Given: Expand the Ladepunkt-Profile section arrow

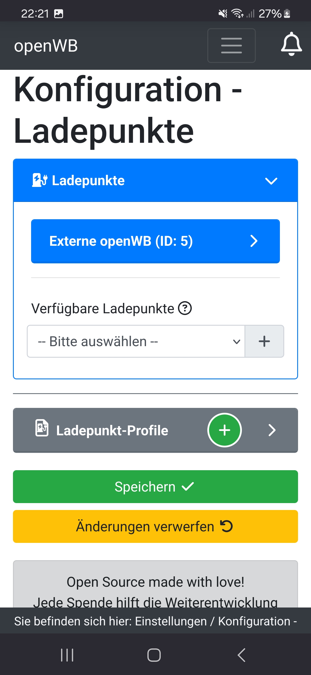Looking at the screenshot, I should [272, 430].
